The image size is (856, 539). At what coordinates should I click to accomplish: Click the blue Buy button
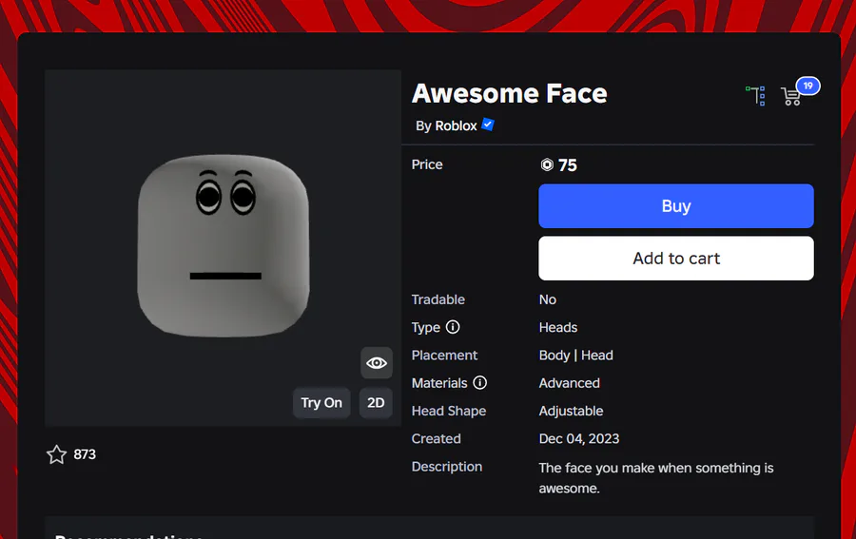click(676, 206)
